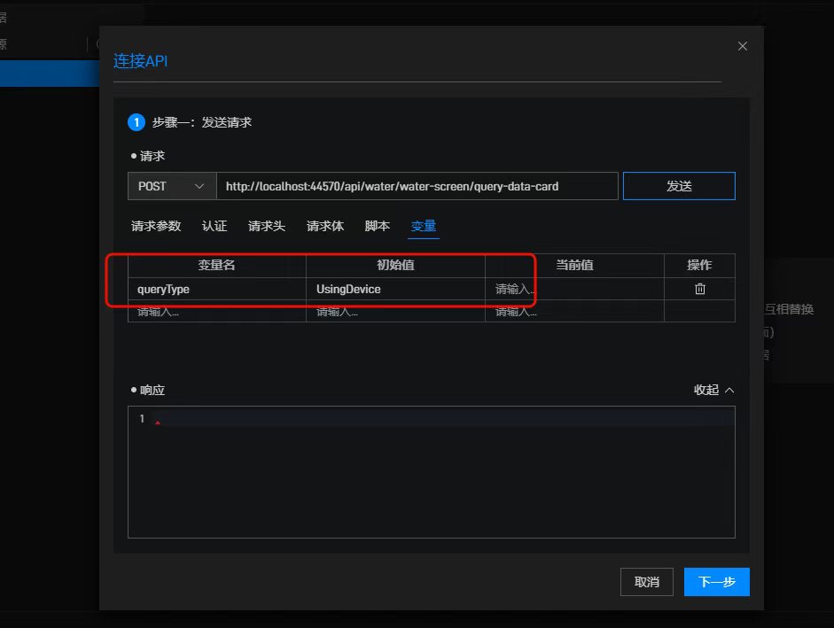This screenshot has height=628, width=834.
Task: Switch to the 脚本 tab
Action: 377,226
